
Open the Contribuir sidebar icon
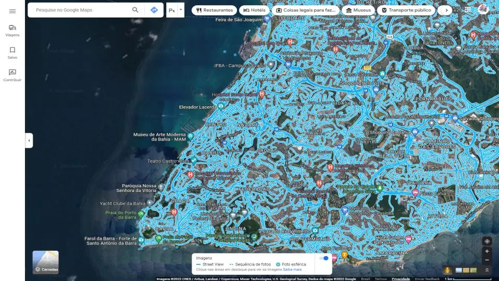(12, 75)
